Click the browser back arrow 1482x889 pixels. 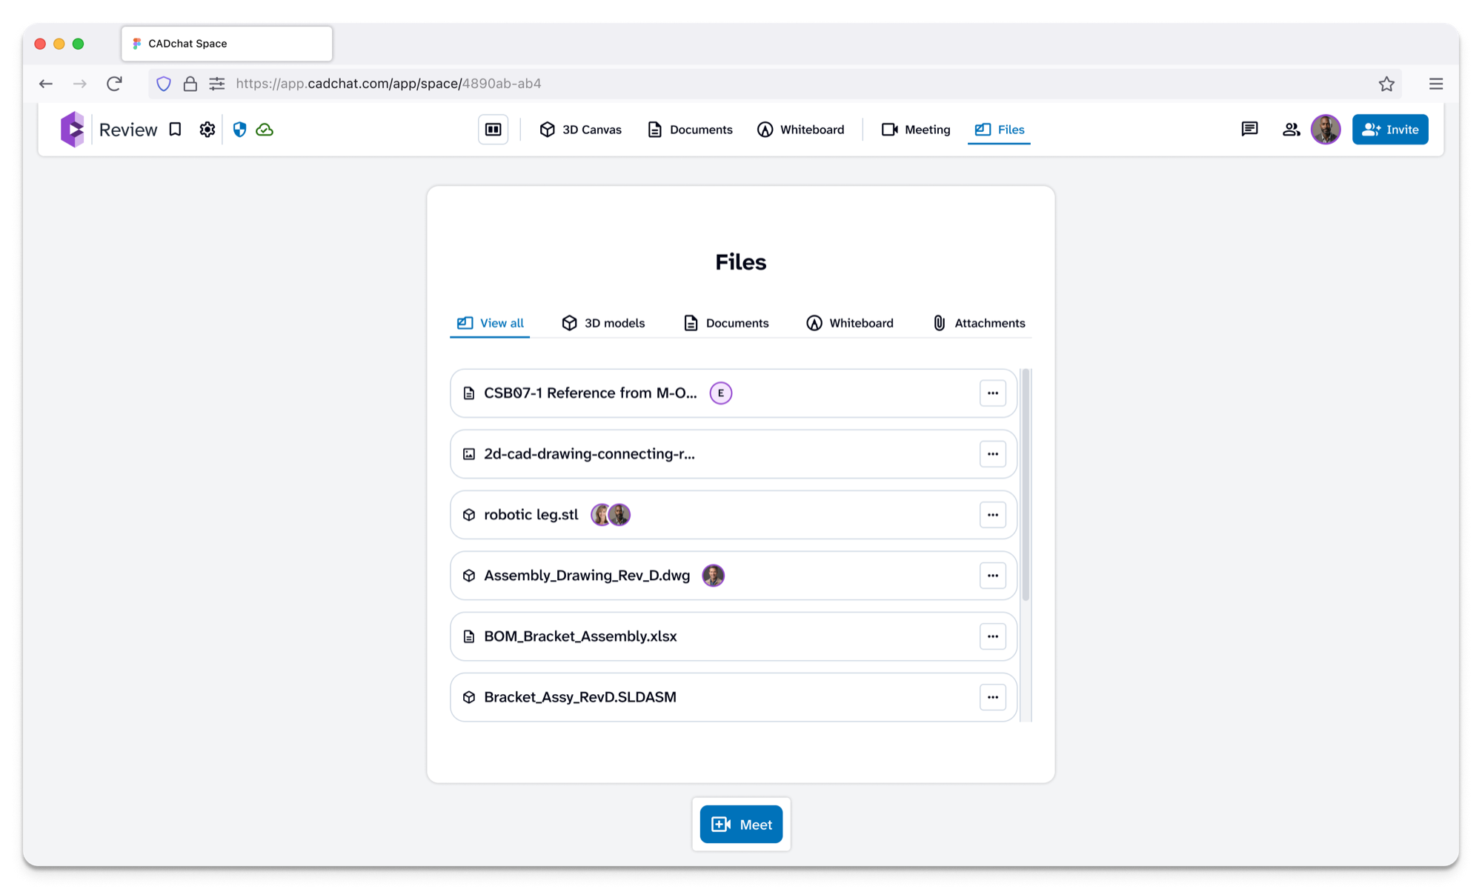(x=46, y=84)
